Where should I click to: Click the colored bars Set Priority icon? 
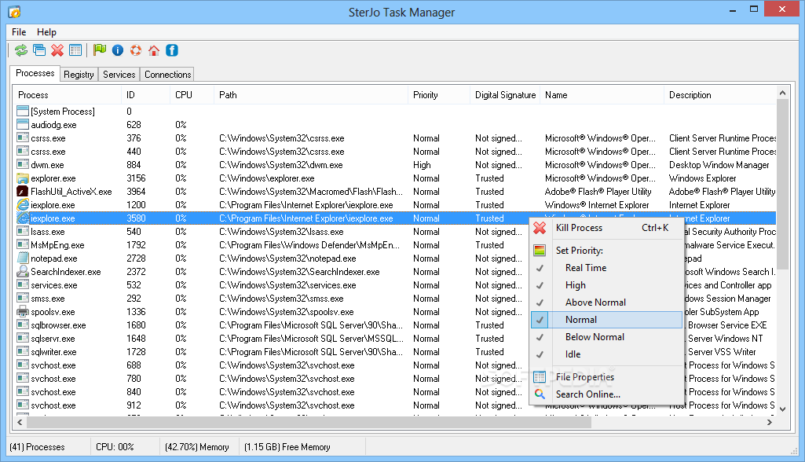(540, 251)
